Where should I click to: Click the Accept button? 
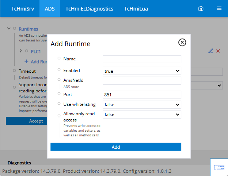pyautogui.click(x=26, y=121)
